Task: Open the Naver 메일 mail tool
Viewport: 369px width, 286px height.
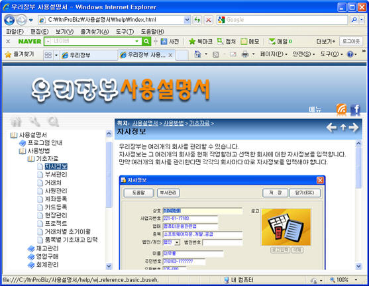Action: click(280, 42)
